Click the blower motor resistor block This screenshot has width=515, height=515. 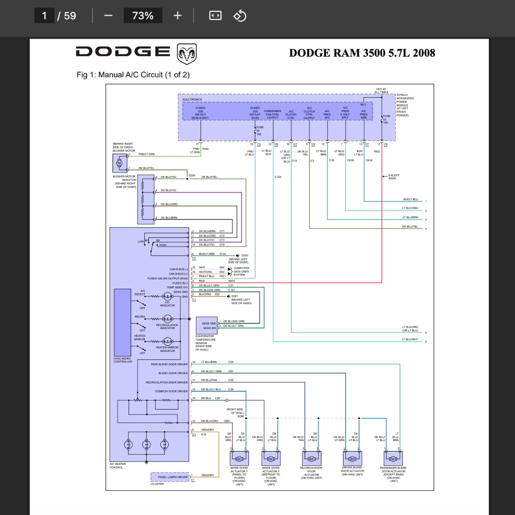pos(146,199)
